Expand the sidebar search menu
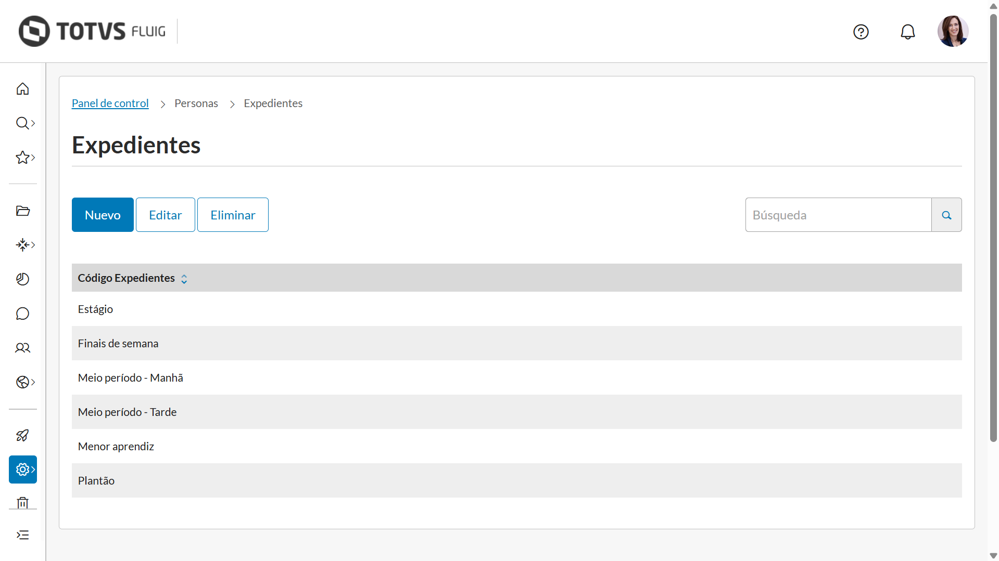This screenshot has height=561, width=999. point(24,123)
